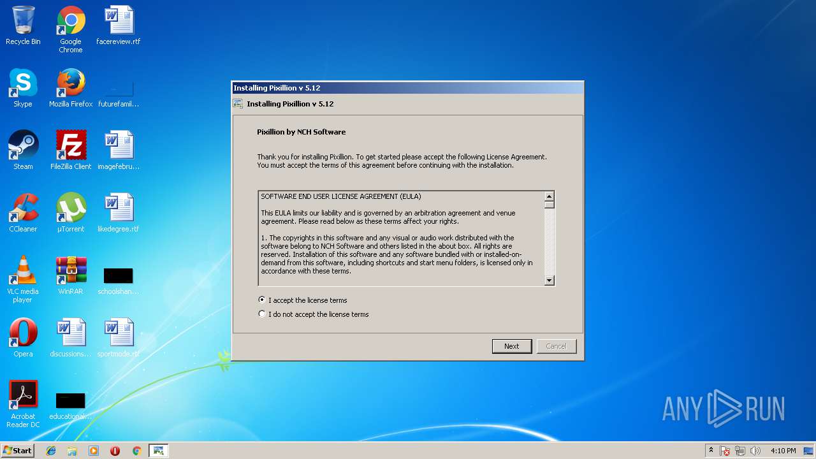Click the Chrome icon in the taskbar
816x459 pixels.
pyautogui.click(x=136, y=451)
